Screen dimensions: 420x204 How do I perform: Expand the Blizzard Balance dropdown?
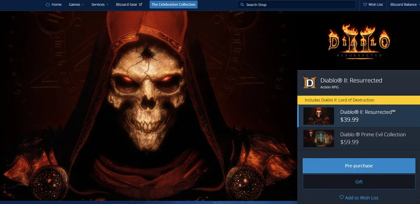click(405, 5)
